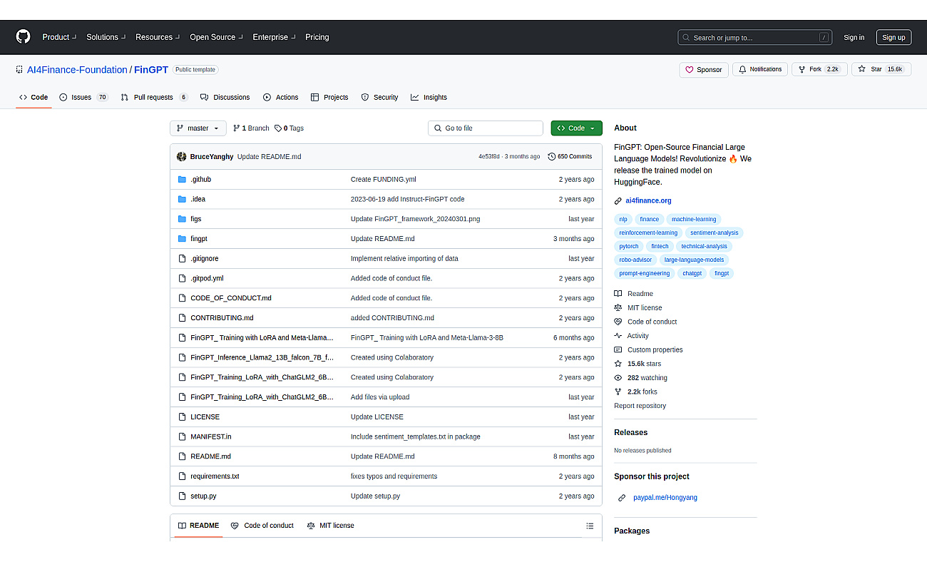Click the robo-advisor topic tag
927x562 pixels.
click(x=635, y=260)
